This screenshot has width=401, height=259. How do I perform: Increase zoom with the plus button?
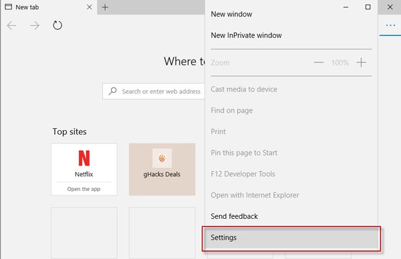pyautogui.click(x=361, y=62)
